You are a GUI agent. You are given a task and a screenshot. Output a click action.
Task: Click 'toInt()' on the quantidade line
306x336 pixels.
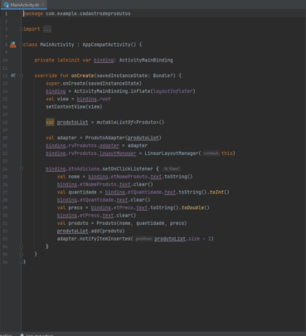click(220, 192)
